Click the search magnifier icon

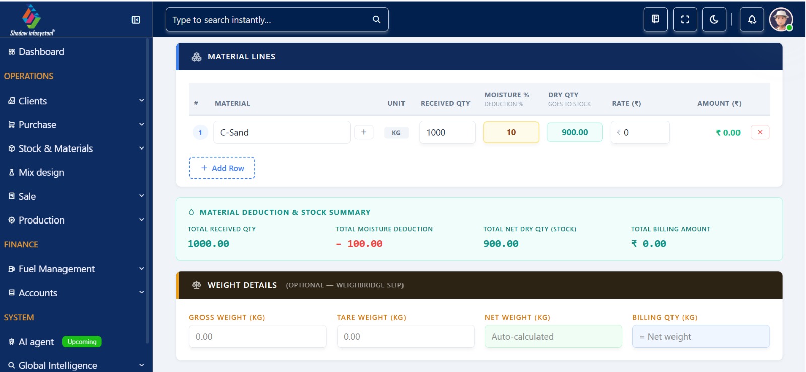click(x=376, y=19)
